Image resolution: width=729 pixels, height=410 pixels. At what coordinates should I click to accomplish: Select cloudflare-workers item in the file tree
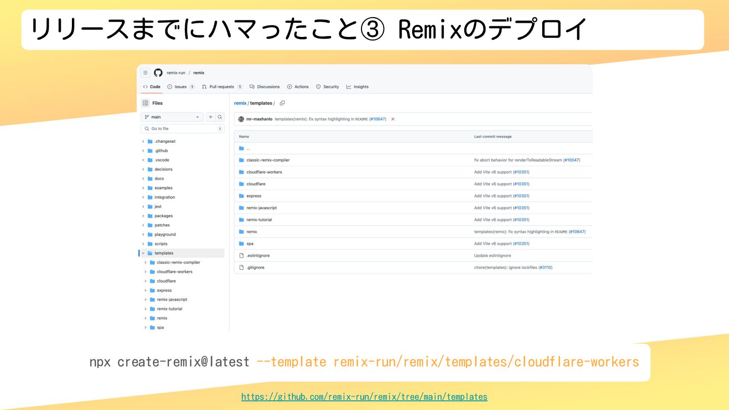point(175,272)
